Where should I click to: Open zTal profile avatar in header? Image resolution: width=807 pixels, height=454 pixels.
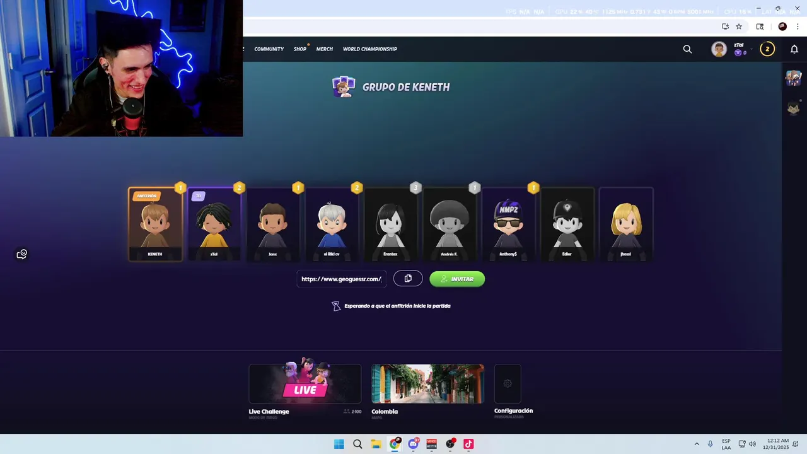719,49
